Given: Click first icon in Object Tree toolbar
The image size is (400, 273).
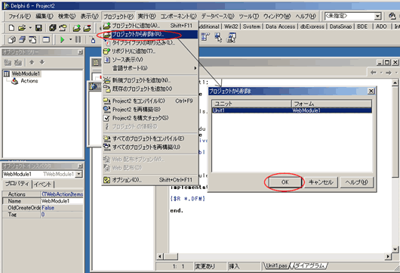Looking at the screenshot, I should 8,62.
